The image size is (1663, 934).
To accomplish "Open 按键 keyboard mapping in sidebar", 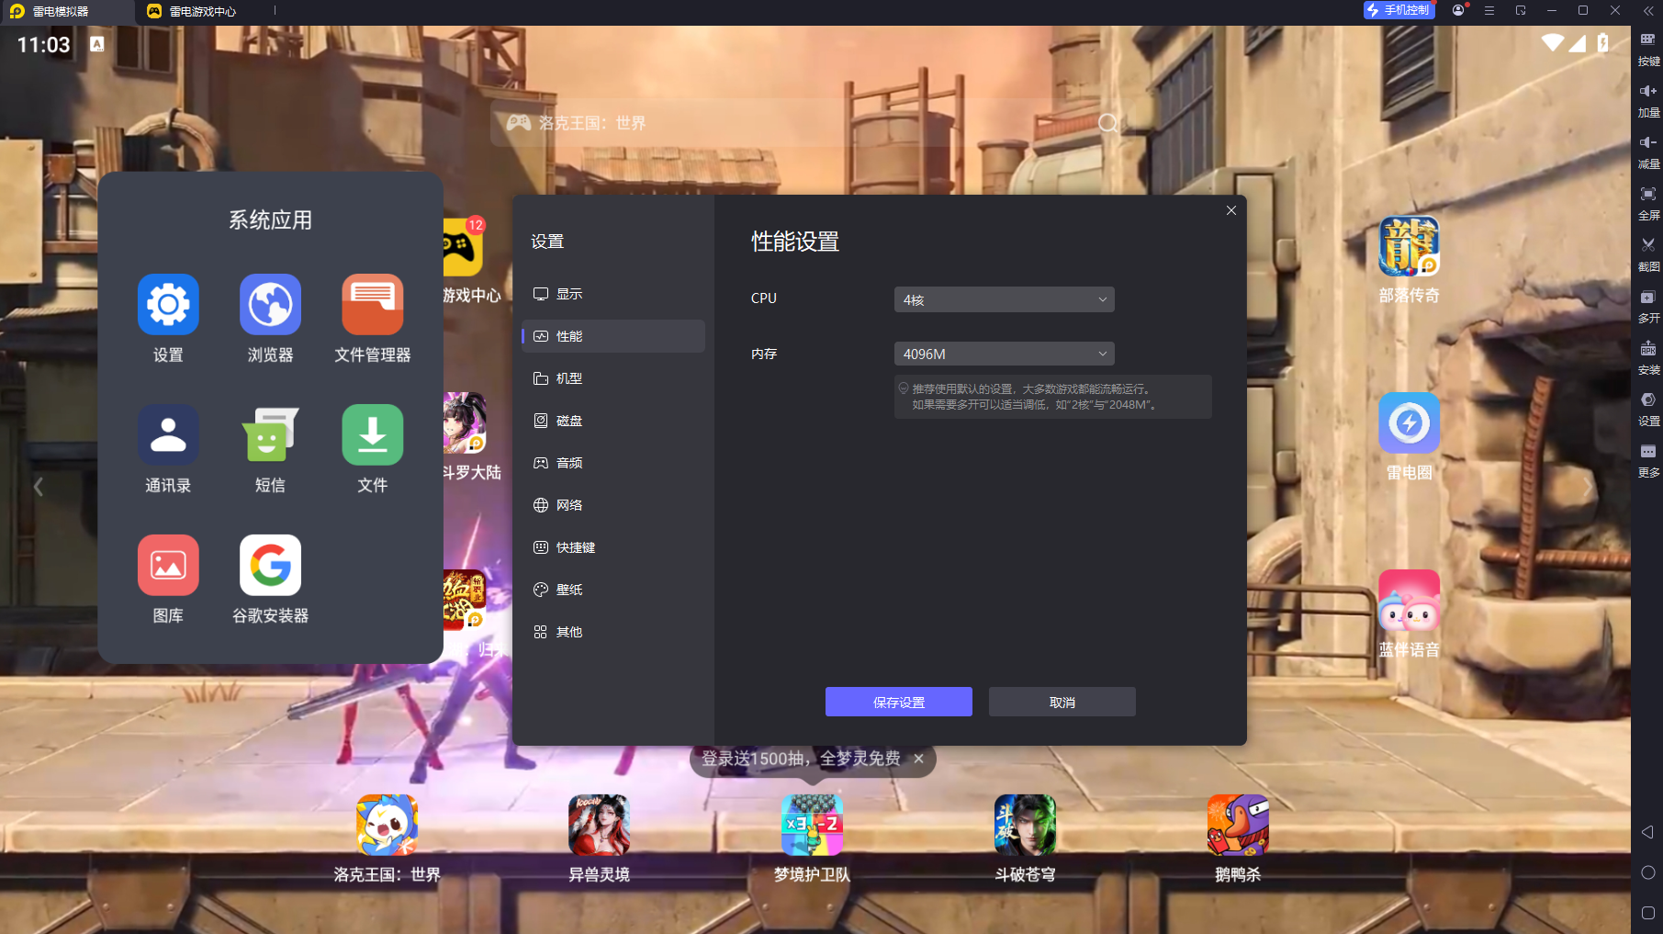I will click(1648, 49).
